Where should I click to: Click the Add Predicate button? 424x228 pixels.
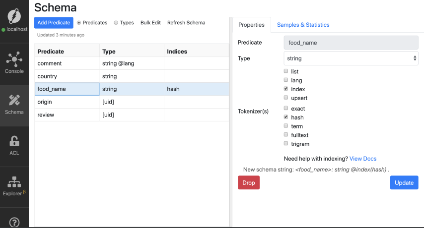(54, 23)
